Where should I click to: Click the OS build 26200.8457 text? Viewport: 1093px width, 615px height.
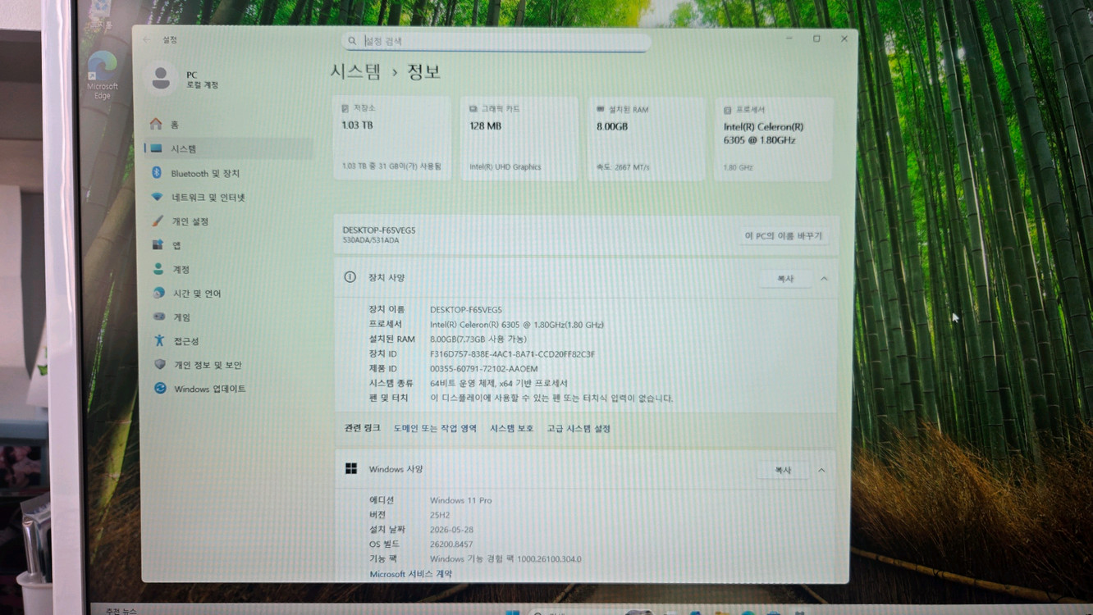point(451,544)
